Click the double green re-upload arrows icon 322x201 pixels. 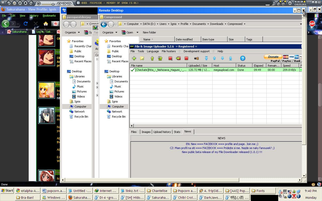point(160,58)
